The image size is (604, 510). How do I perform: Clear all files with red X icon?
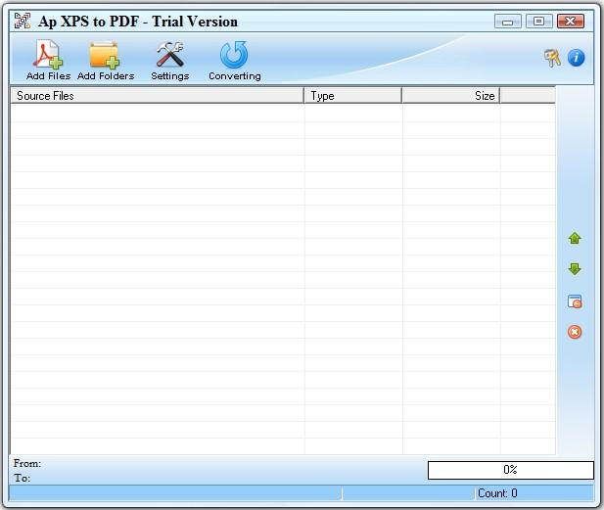[x=575, y=332]
